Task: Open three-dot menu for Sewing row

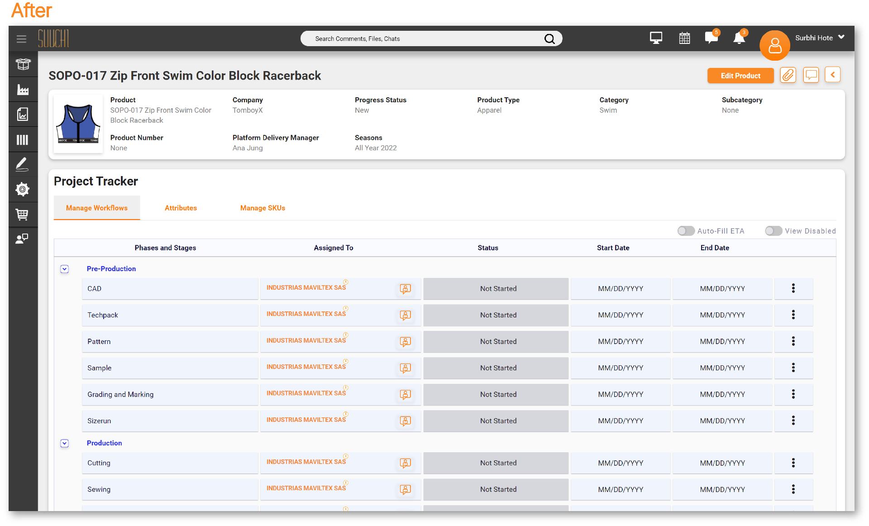Action: point(793,489)
